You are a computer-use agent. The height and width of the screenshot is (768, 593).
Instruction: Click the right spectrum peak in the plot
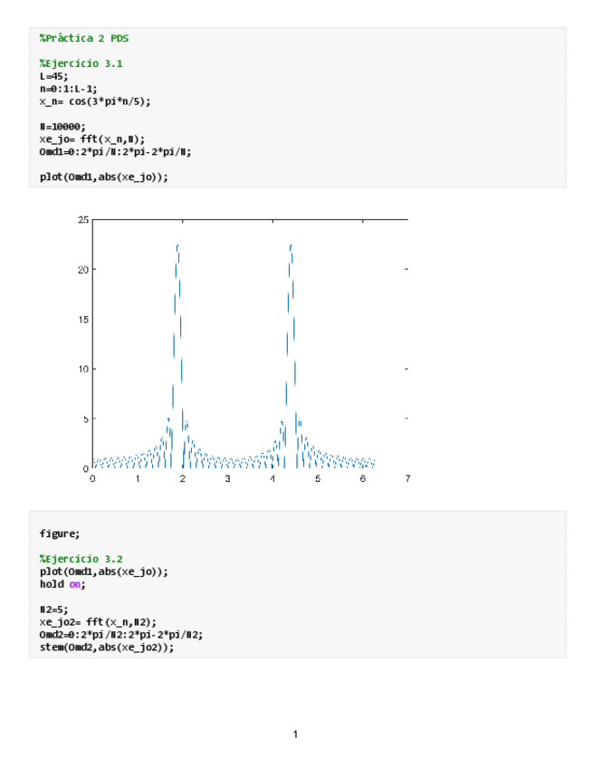tap(291, 246)
